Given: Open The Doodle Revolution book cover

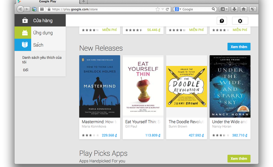Looking at the screenshot, I should 186,86.
